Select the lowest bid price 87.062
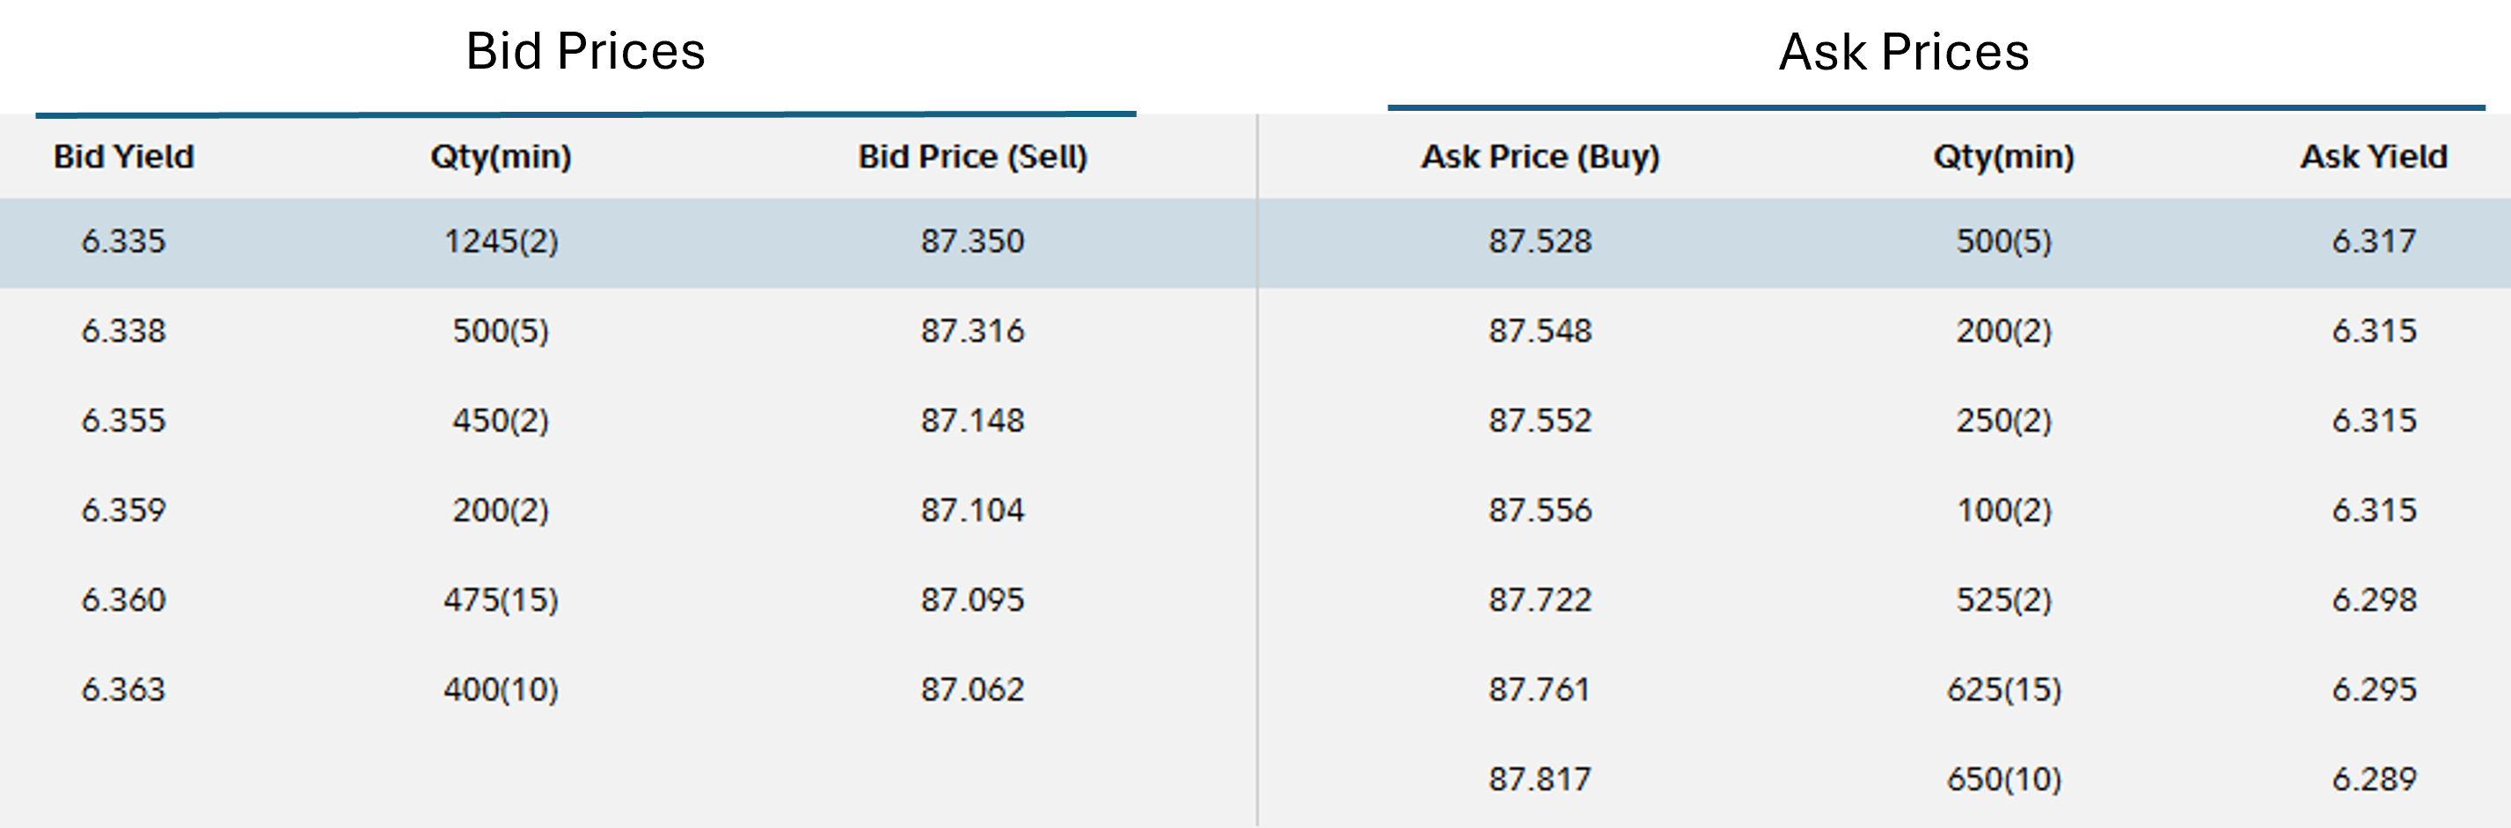This screenshot has width=2511, height=828. [x=972, y=690]
